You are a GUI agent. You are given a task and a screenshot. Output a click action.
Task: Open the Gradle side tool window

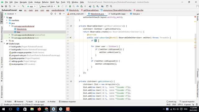(198, 17)
